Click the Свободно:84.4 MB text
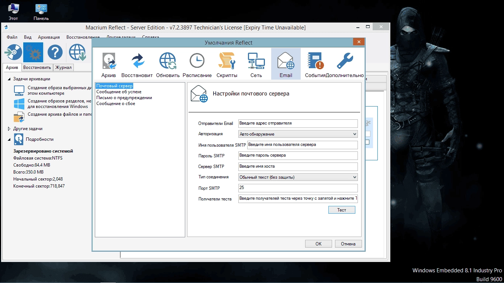 point(32,165)
